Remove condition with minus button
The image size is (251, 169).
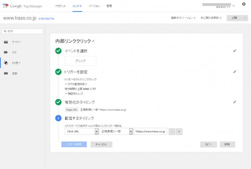point(172,131)
